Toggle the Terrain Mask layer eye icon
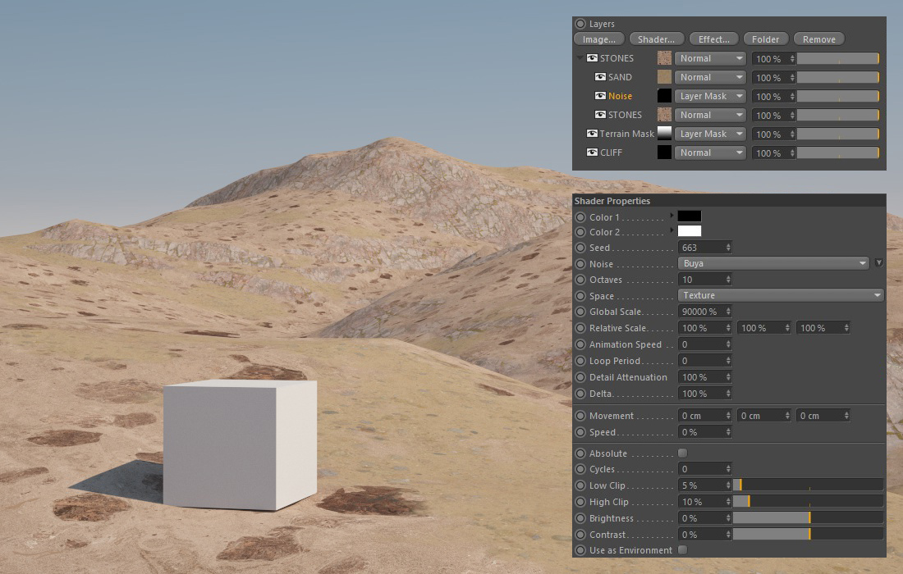The height and width of the screenshot is (574, 903). click(x=592, y=134)
